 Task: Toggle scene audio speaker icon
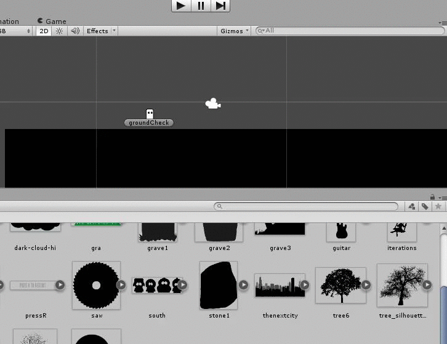[x=75, y=31]
